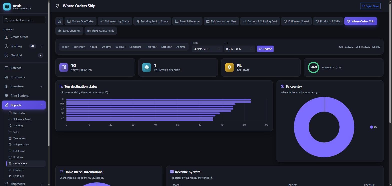Viewport: 392px width, 186px height.
Task: Open the calendar picker in From date
Action: 219,49
